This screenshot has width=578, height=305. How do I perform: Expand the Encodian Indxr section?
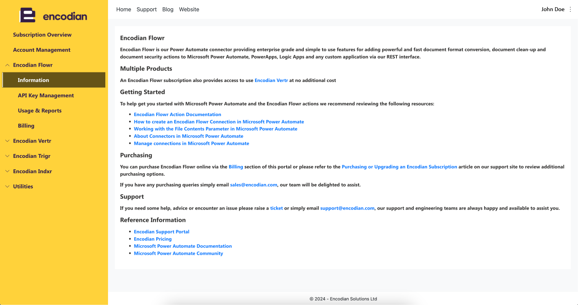click(32, 171)
